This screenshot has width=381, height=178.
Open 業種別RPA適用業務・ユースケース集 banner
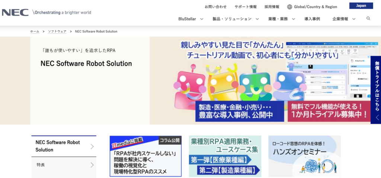pos(225,156)
